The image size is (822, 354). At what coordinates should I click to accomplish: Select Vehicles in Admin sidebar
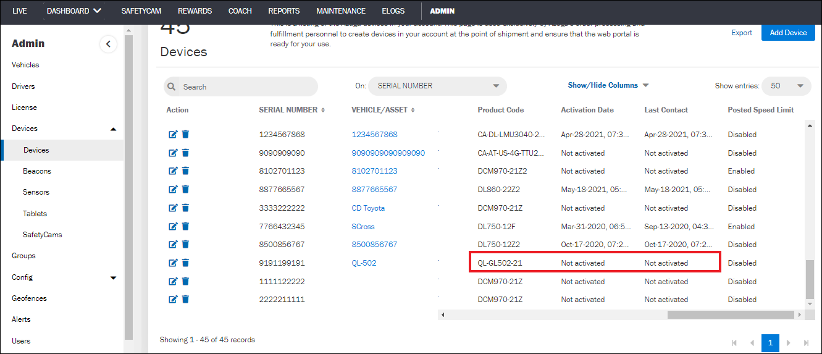25,65
